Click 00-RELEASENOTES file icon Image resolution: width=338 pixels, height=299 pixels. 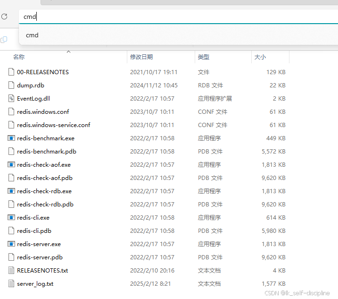click(x=11, y=72)
